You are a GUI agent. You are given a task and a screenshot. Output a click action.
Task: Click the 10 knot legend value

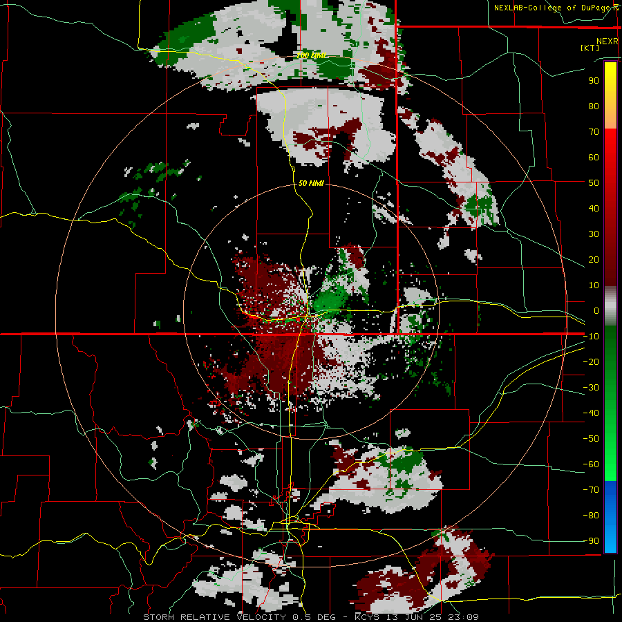click(594, 285)
